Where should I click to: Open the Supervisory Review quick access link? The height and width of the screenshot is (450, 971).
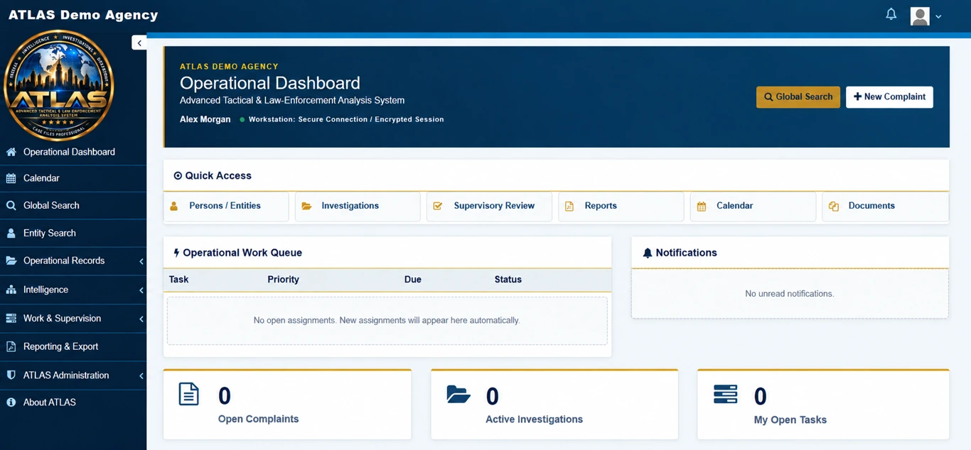point(489,207)
